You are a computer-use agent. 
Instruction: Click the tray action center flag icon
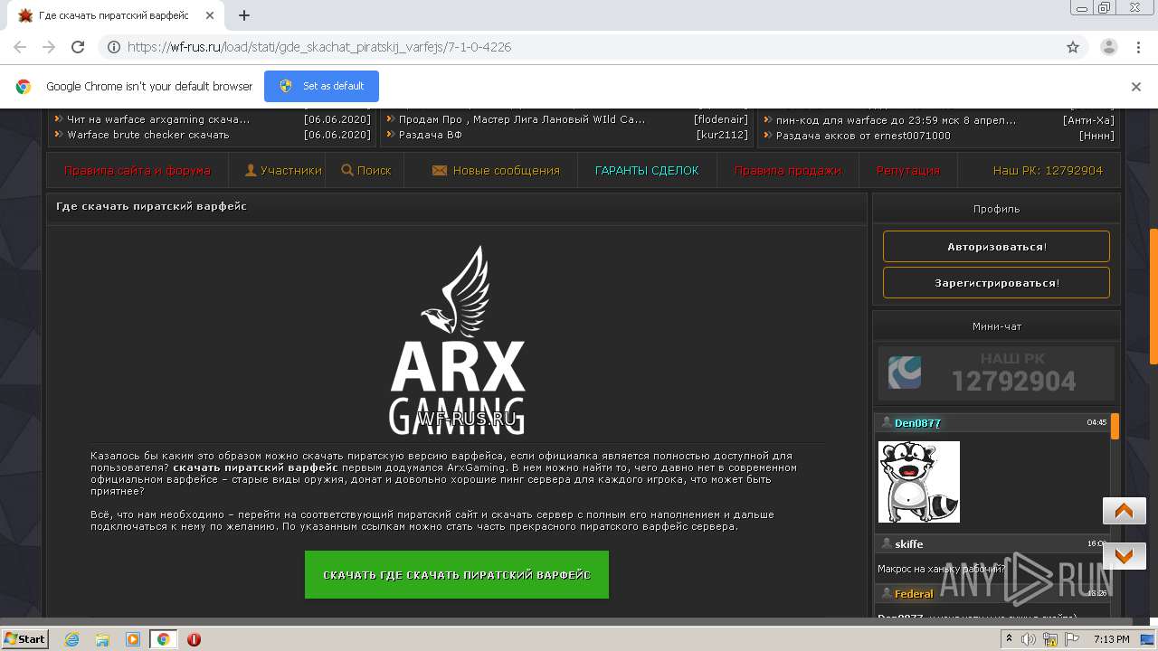[x=1070, y=639]
